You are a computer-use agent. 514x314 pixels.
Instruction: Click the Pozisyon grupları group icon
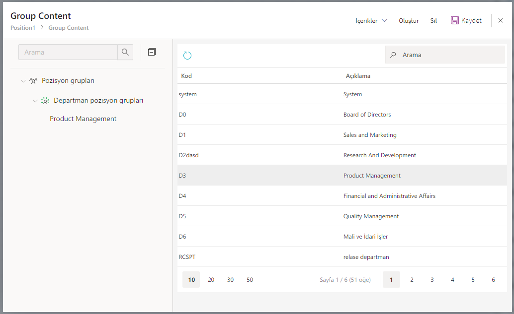33,80
